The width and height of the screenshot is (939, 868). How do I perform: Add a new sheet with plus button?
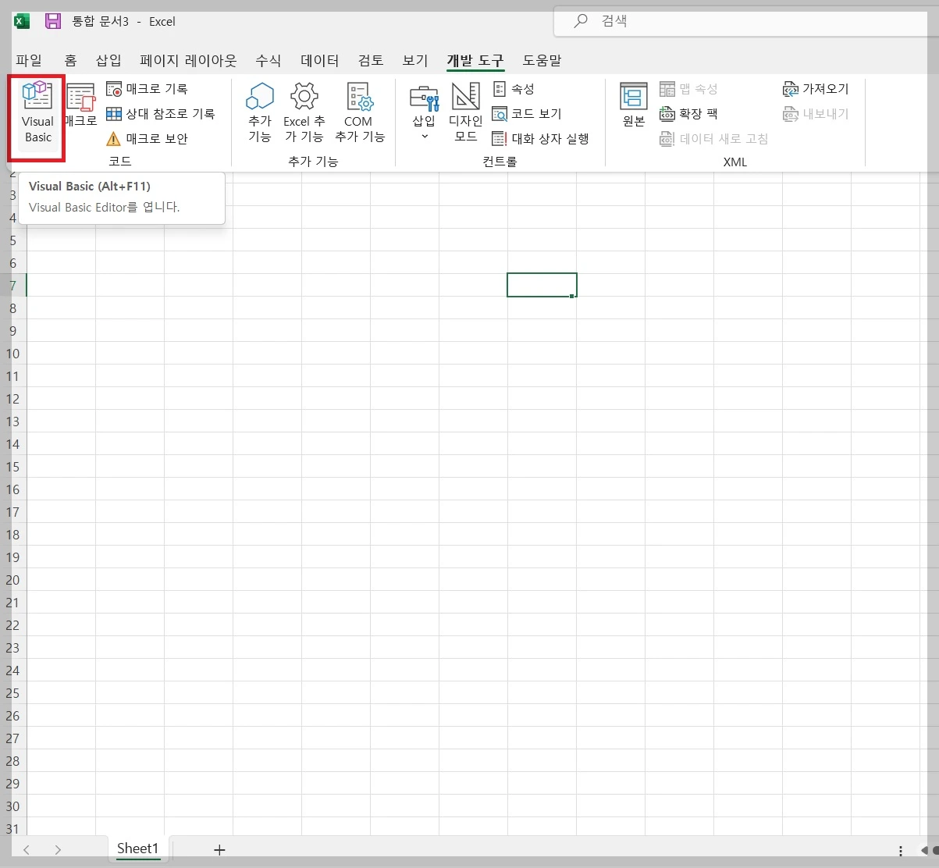point(219,849)
